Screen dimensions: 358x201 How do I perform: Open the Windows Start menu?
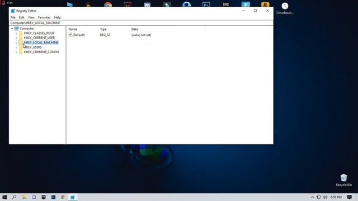(x=4, y=197)
